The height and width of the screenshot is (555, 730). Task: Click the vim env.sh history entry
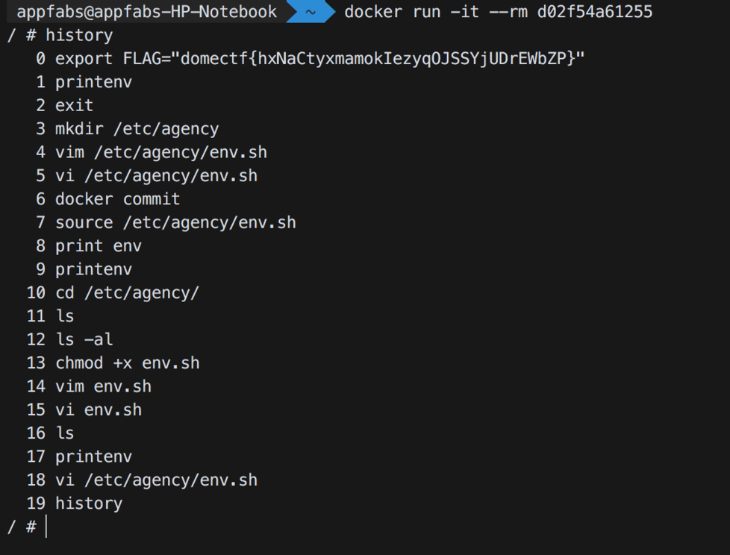coord(103,386)
